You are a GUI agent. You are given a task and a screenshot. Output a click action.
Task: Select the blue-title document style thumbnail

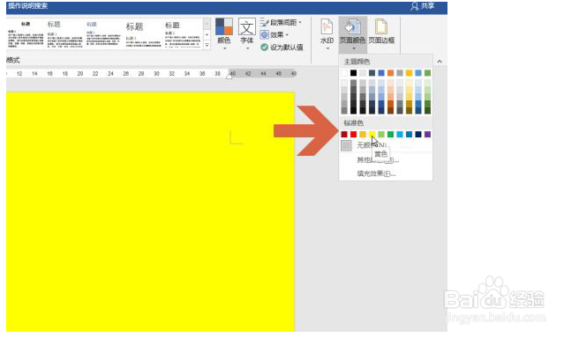[103, 34]
